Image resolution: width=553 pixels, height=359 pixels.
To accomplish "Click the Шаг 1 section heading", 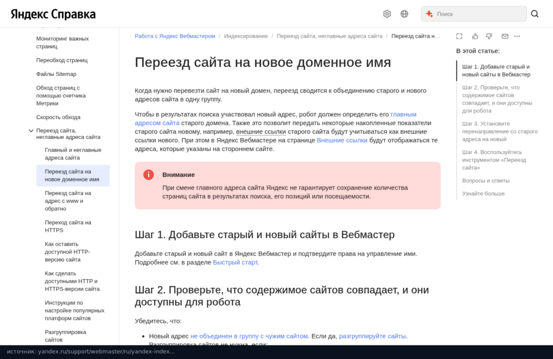I will click(x=265, y=235).
